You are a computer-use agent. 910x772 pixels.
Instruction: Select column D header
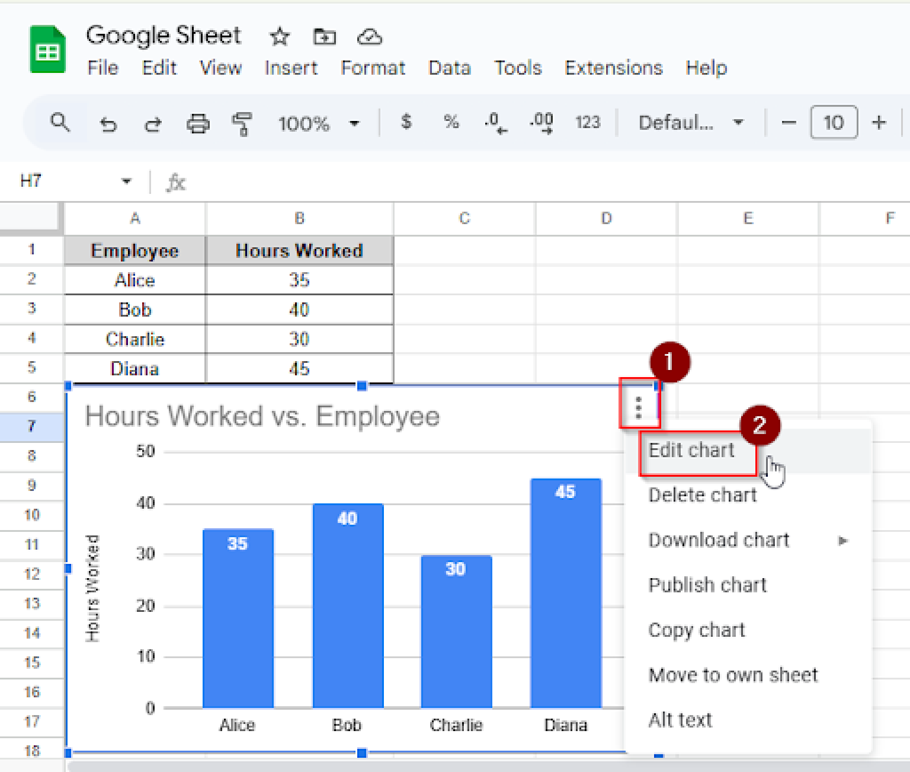tap(606, 218)
